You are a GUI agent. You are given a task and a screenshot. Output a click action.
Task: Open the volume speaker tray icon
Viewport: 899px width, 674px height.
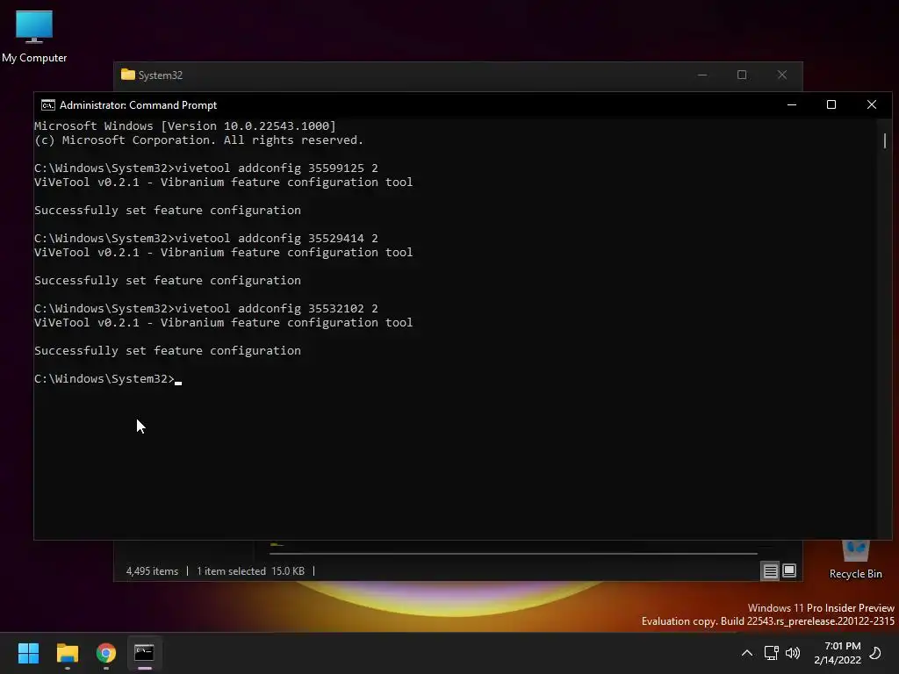(793, 653)
